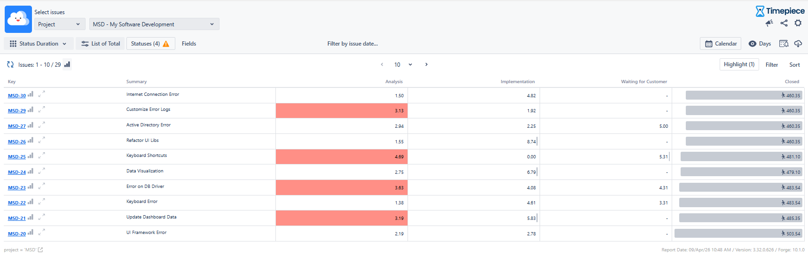Expand the MSD - My Software Development dropdown

click(x=154, y=24)
